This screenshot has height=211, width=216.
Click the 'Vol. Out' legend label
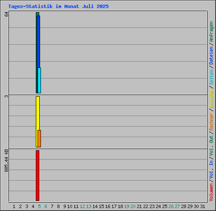211,146
